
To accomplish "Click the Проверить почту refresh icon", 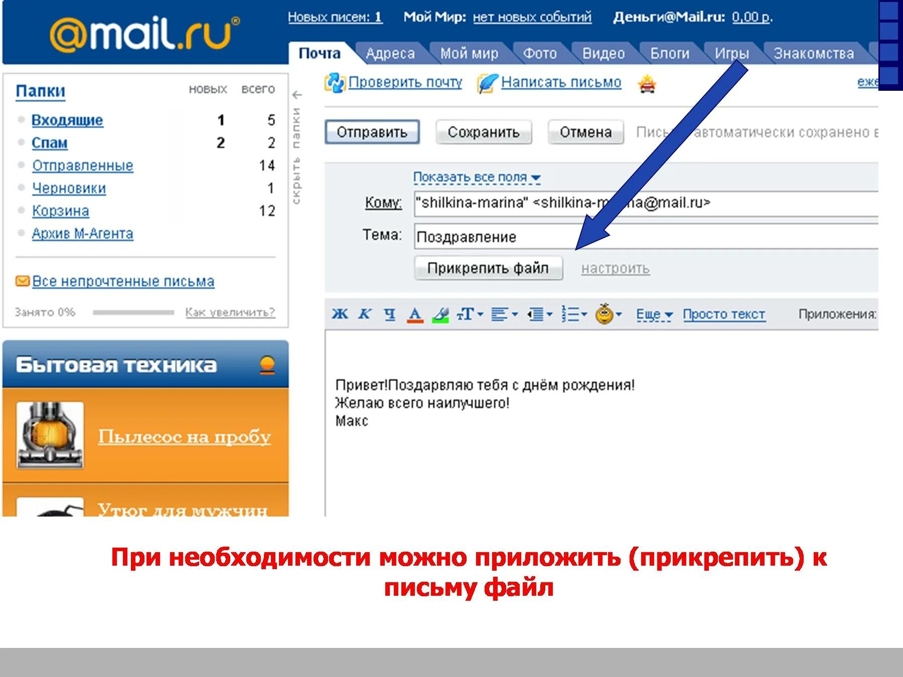I will (335, 83).
